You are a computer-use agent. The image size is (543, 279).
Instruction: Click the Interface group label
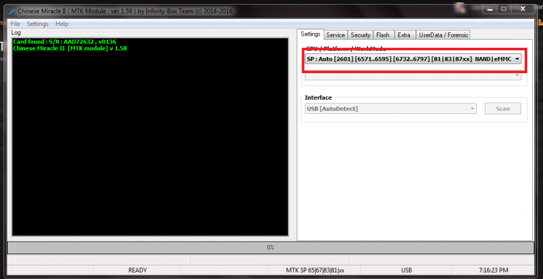[x=318, y=98]
